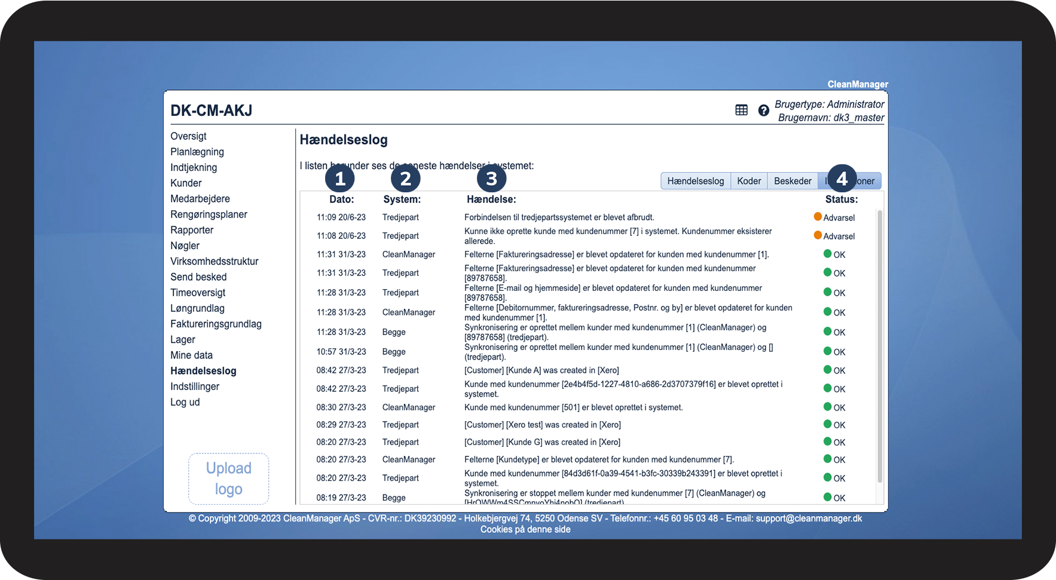
Task: Open the table grid icon in header
Action: pyautogui.click(x=741, y=110)
